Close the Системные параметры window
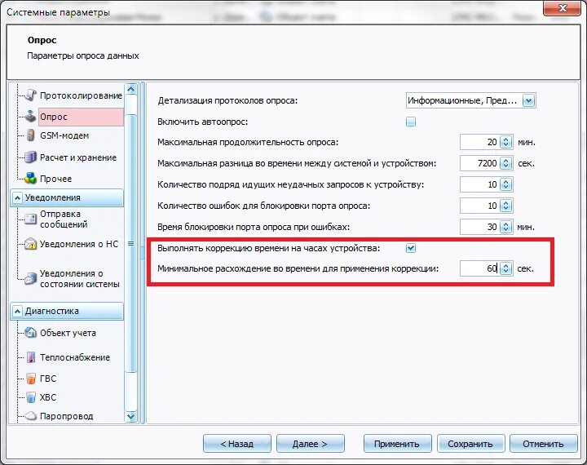This screenshot has height=465, width=587. point(563,8)
